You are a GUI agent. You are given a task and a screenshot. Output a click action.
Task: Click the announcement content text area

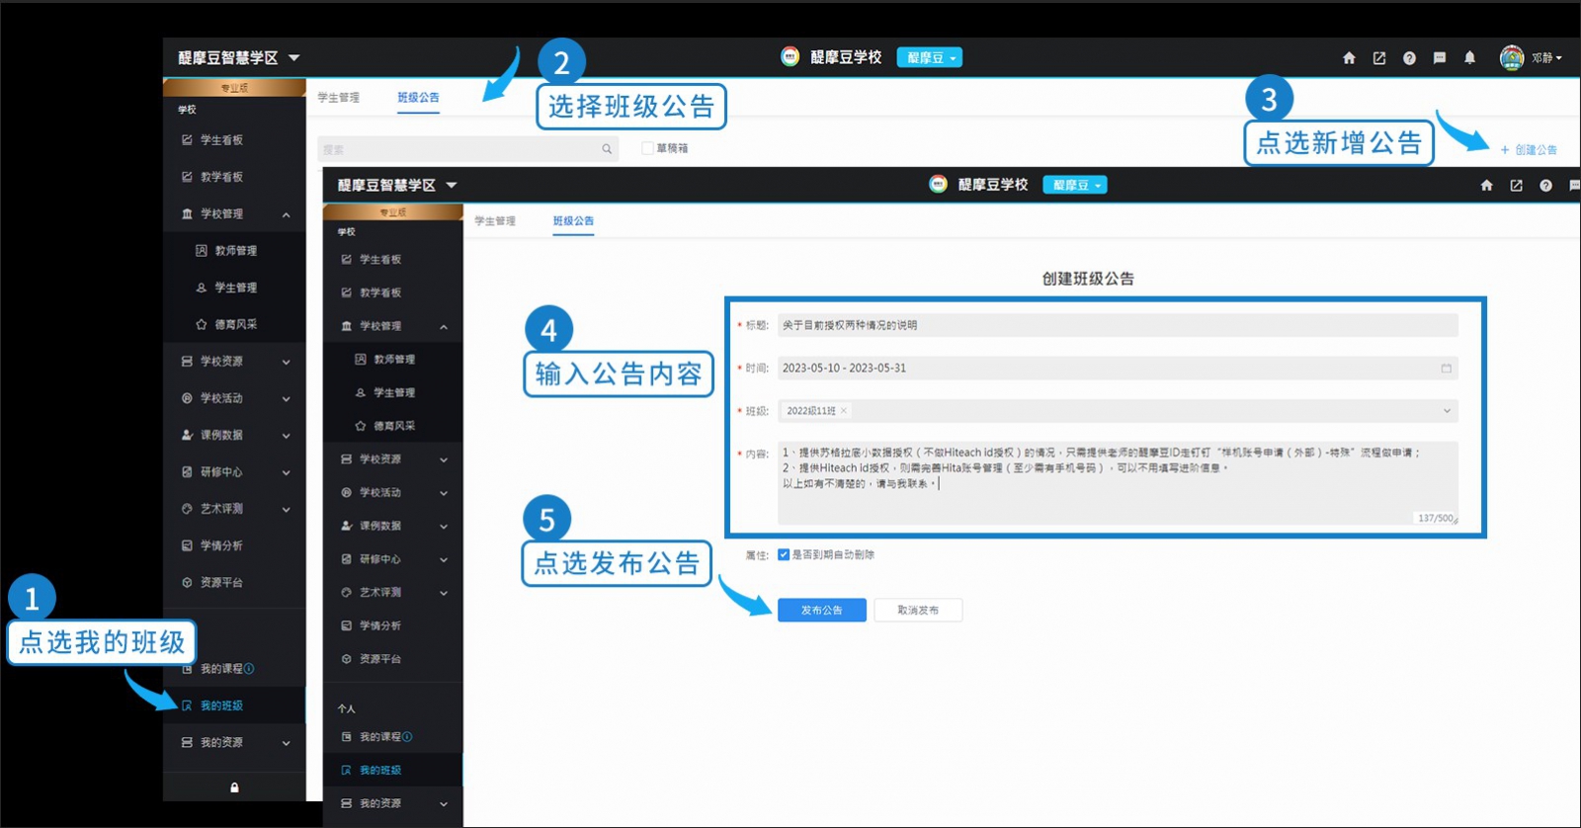[x=1117, y=482]
